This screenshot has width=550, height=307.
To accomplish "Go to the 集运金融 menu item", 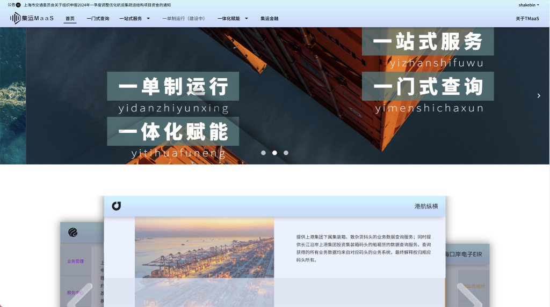I will coord(270,18).
